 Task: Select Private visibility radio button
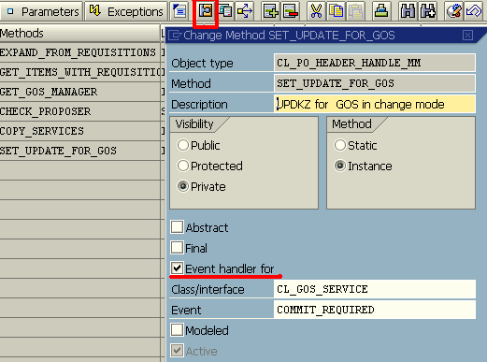point(183,186)
